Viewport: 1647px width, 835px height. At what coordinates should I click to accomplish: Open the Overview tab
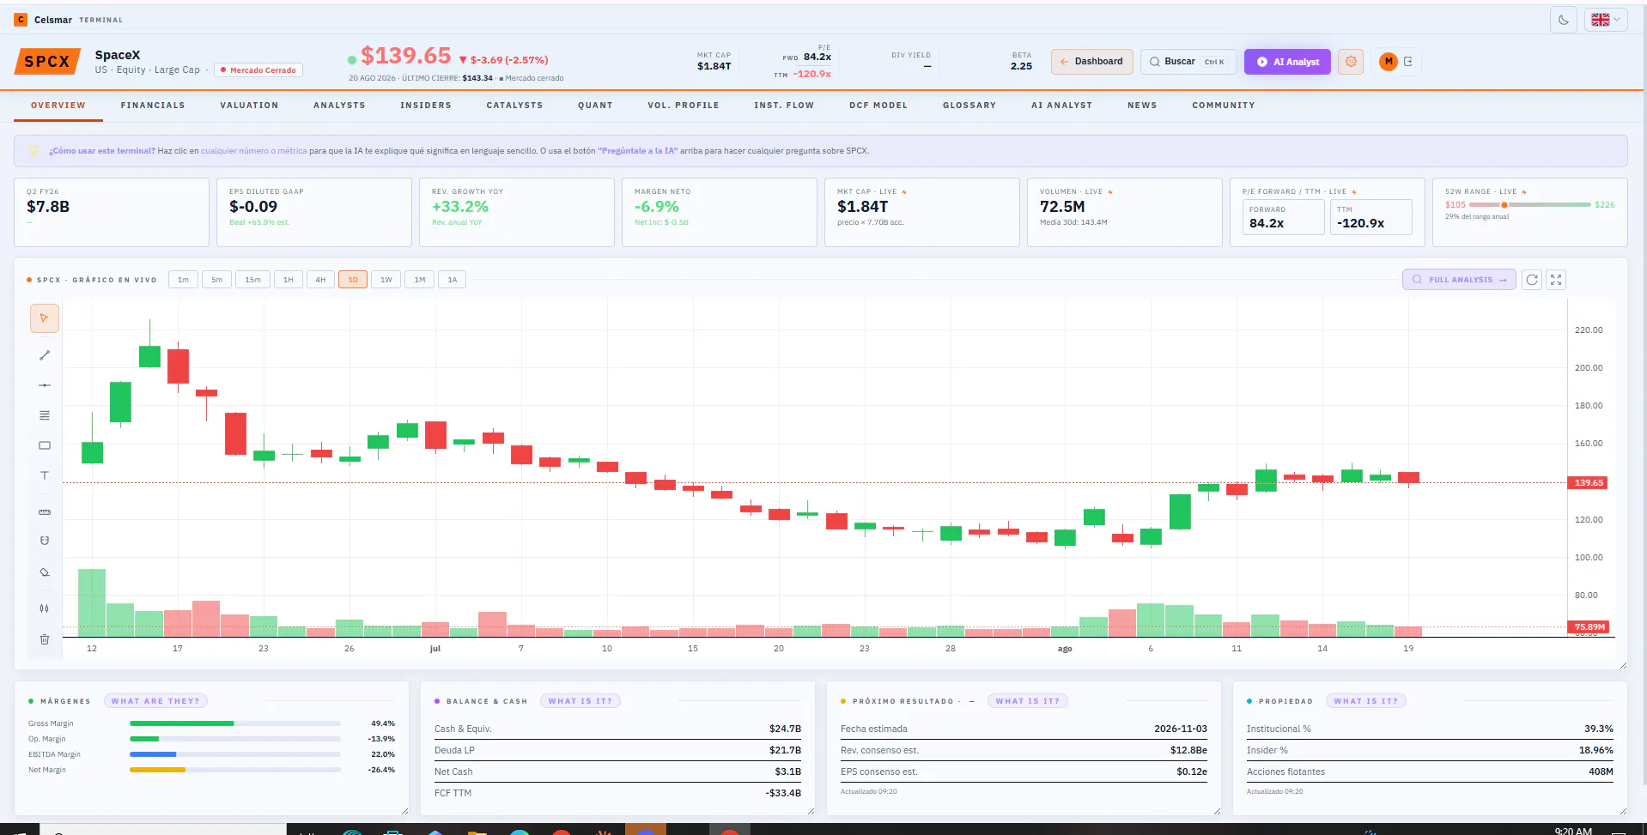pos(58,106)
